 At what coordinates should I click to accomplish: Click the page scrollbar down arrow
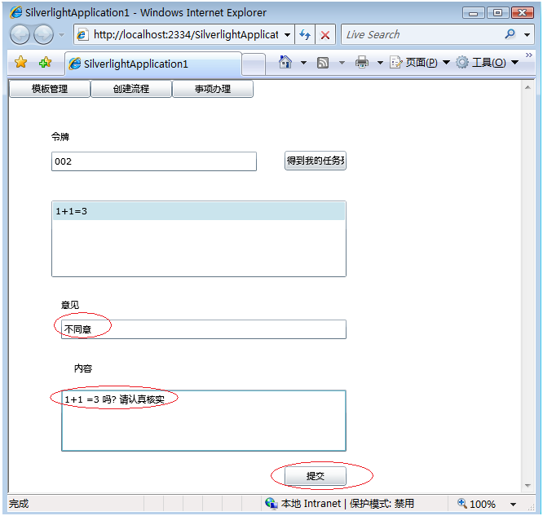click(528, 486)
